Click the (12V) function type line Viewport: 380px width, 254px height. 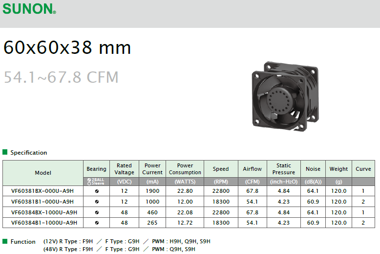point(127,241)
